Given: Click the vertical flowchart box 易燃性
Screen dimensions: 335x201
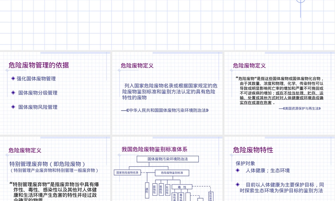Looking at the screenshot, I should pos(161,190).
